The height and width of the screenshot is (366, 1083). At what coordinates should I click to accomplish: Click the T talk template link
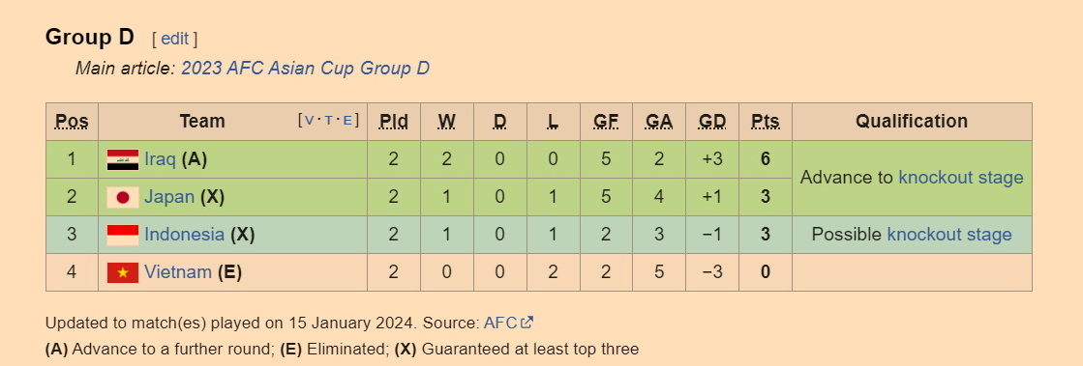[x=329, y=121]
